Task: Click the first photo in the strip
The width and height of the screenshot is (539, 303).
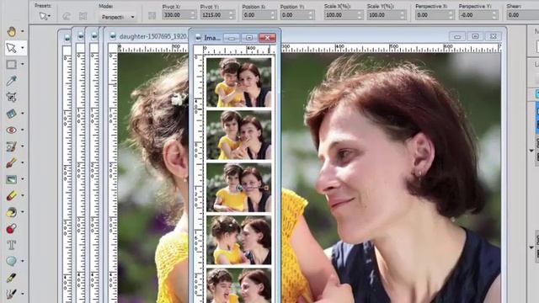Action: click(x=238, y=82)
